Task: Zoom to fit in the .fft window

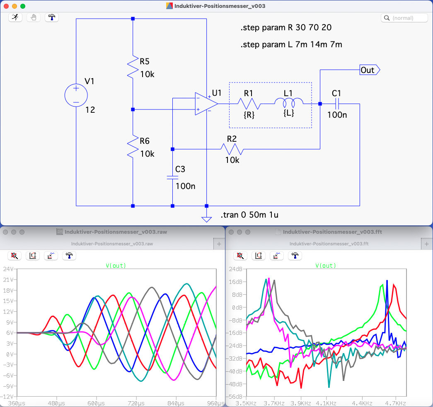Action: (240, 256)
